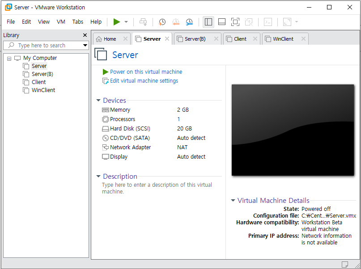The width and height of the screenshot is (361, 269).
Task: Close the Library panel
Action: [x=85, y=35]
